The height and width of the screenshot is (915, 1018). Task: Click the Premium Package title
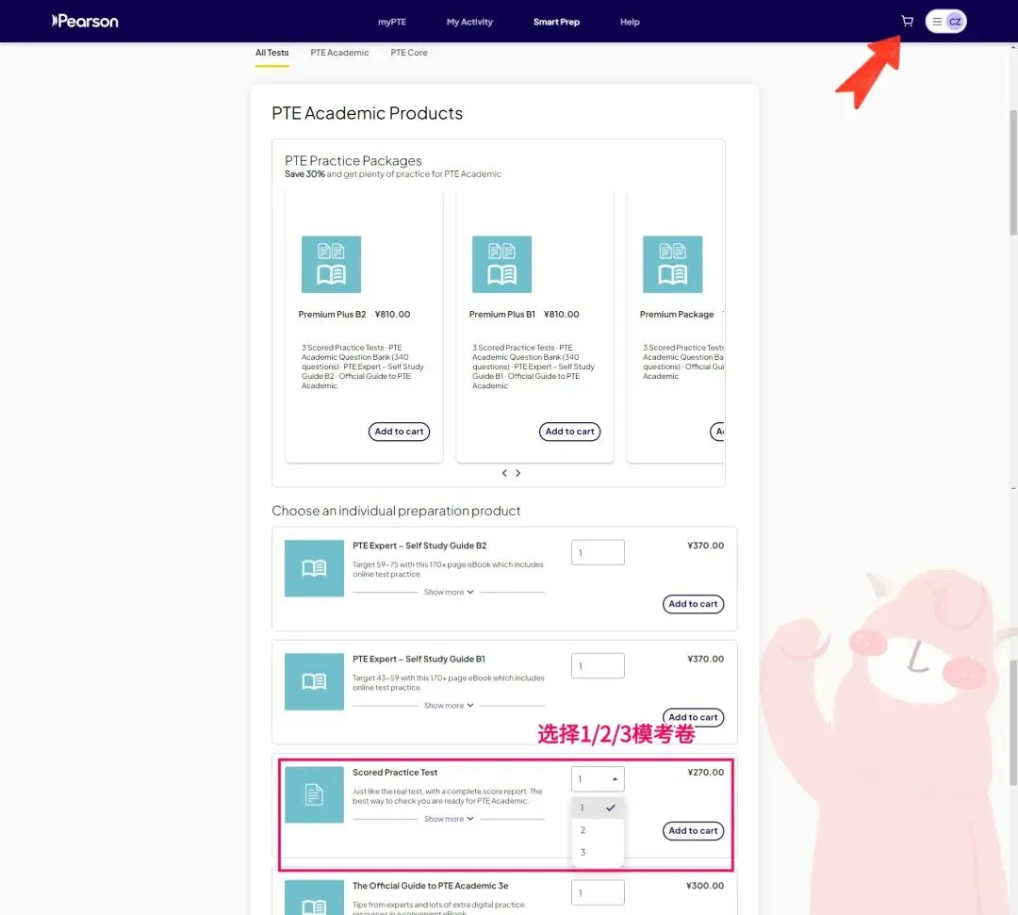pos(677,314)
